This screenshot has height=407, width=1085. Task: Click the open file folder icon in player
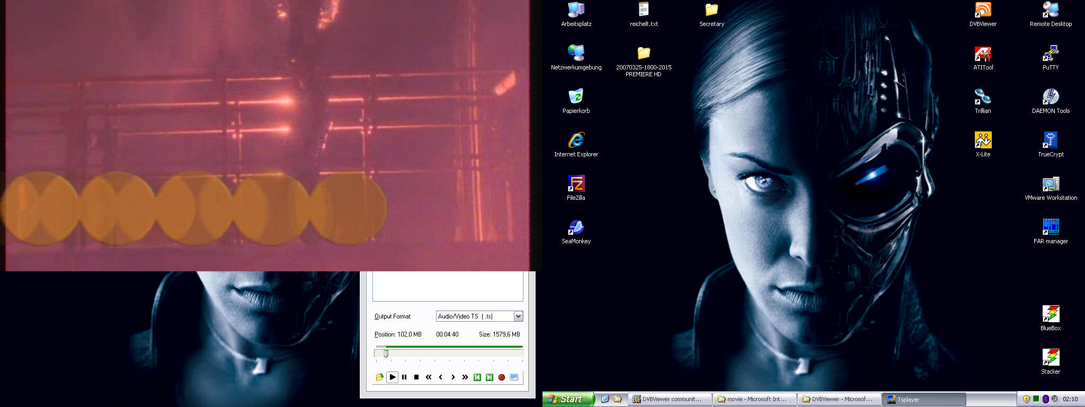tap(379, 377)
